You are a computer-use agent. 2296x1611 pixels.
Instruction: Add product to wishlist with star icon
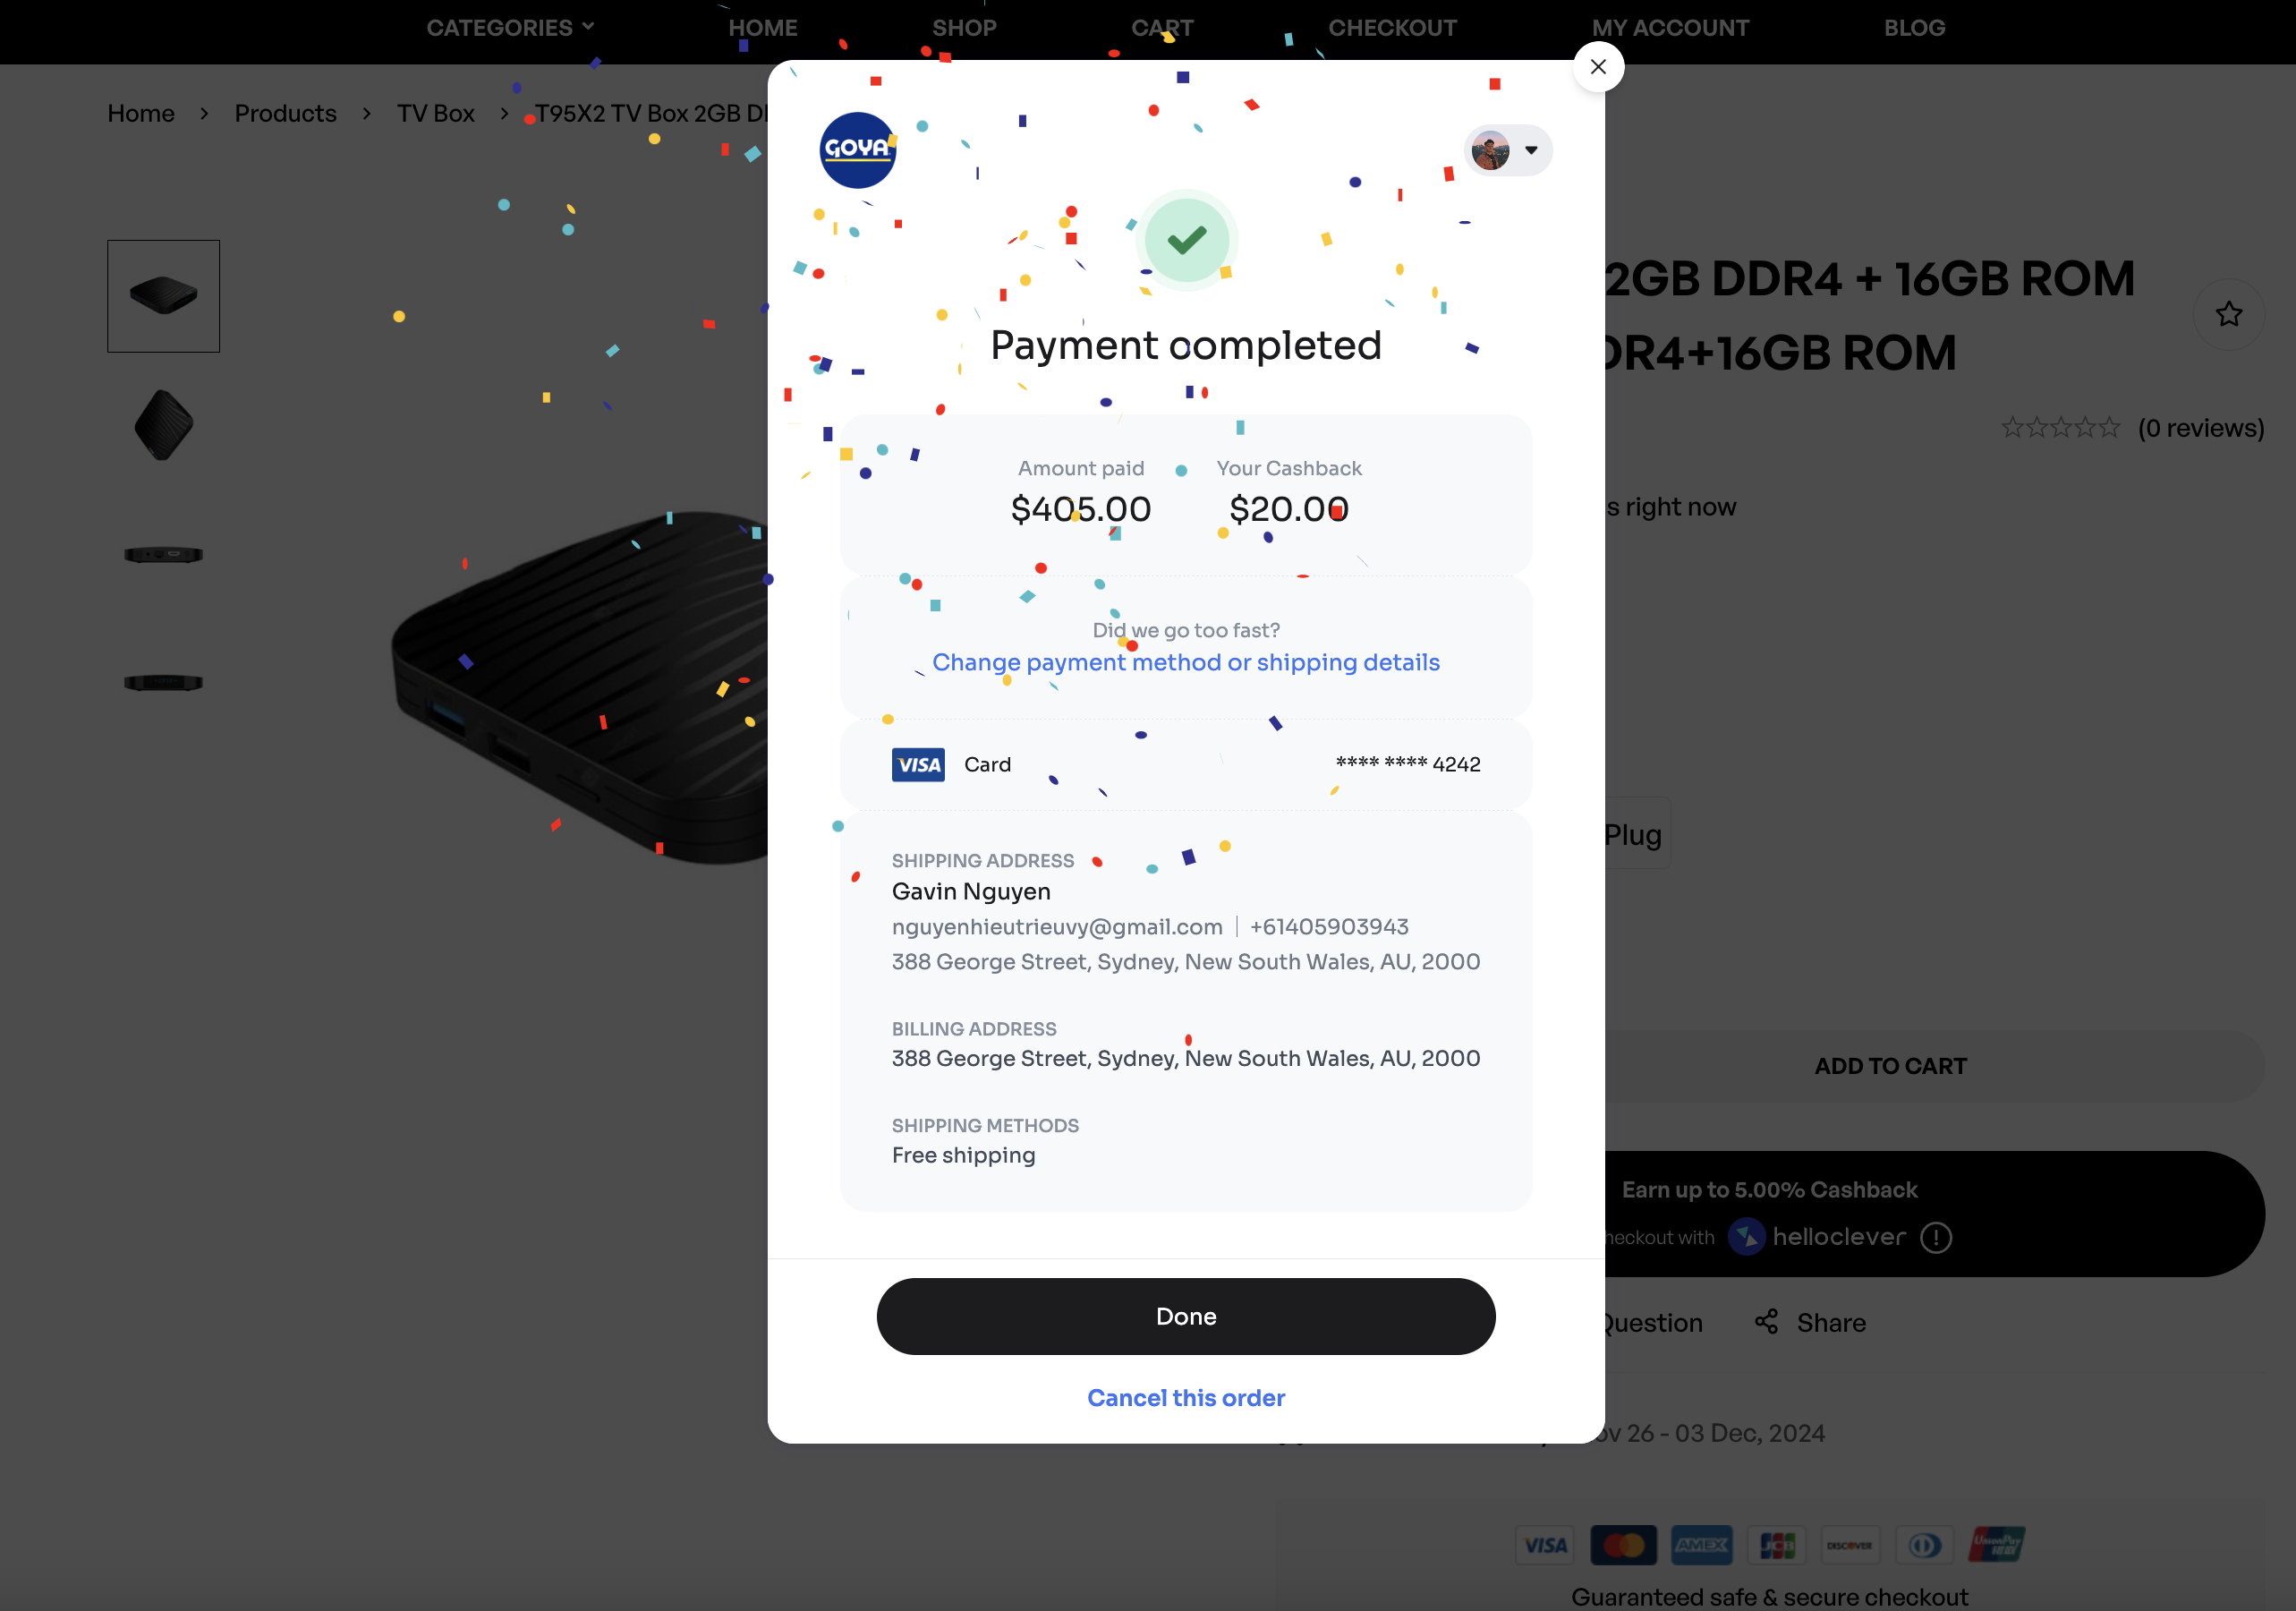coord(2229,314)
